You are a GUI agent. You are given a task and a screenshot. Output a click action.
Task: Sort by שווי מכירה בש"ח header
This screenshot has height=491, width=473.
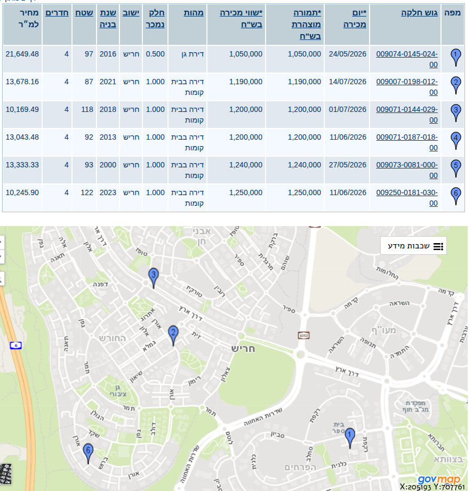(x=241, y=19)
